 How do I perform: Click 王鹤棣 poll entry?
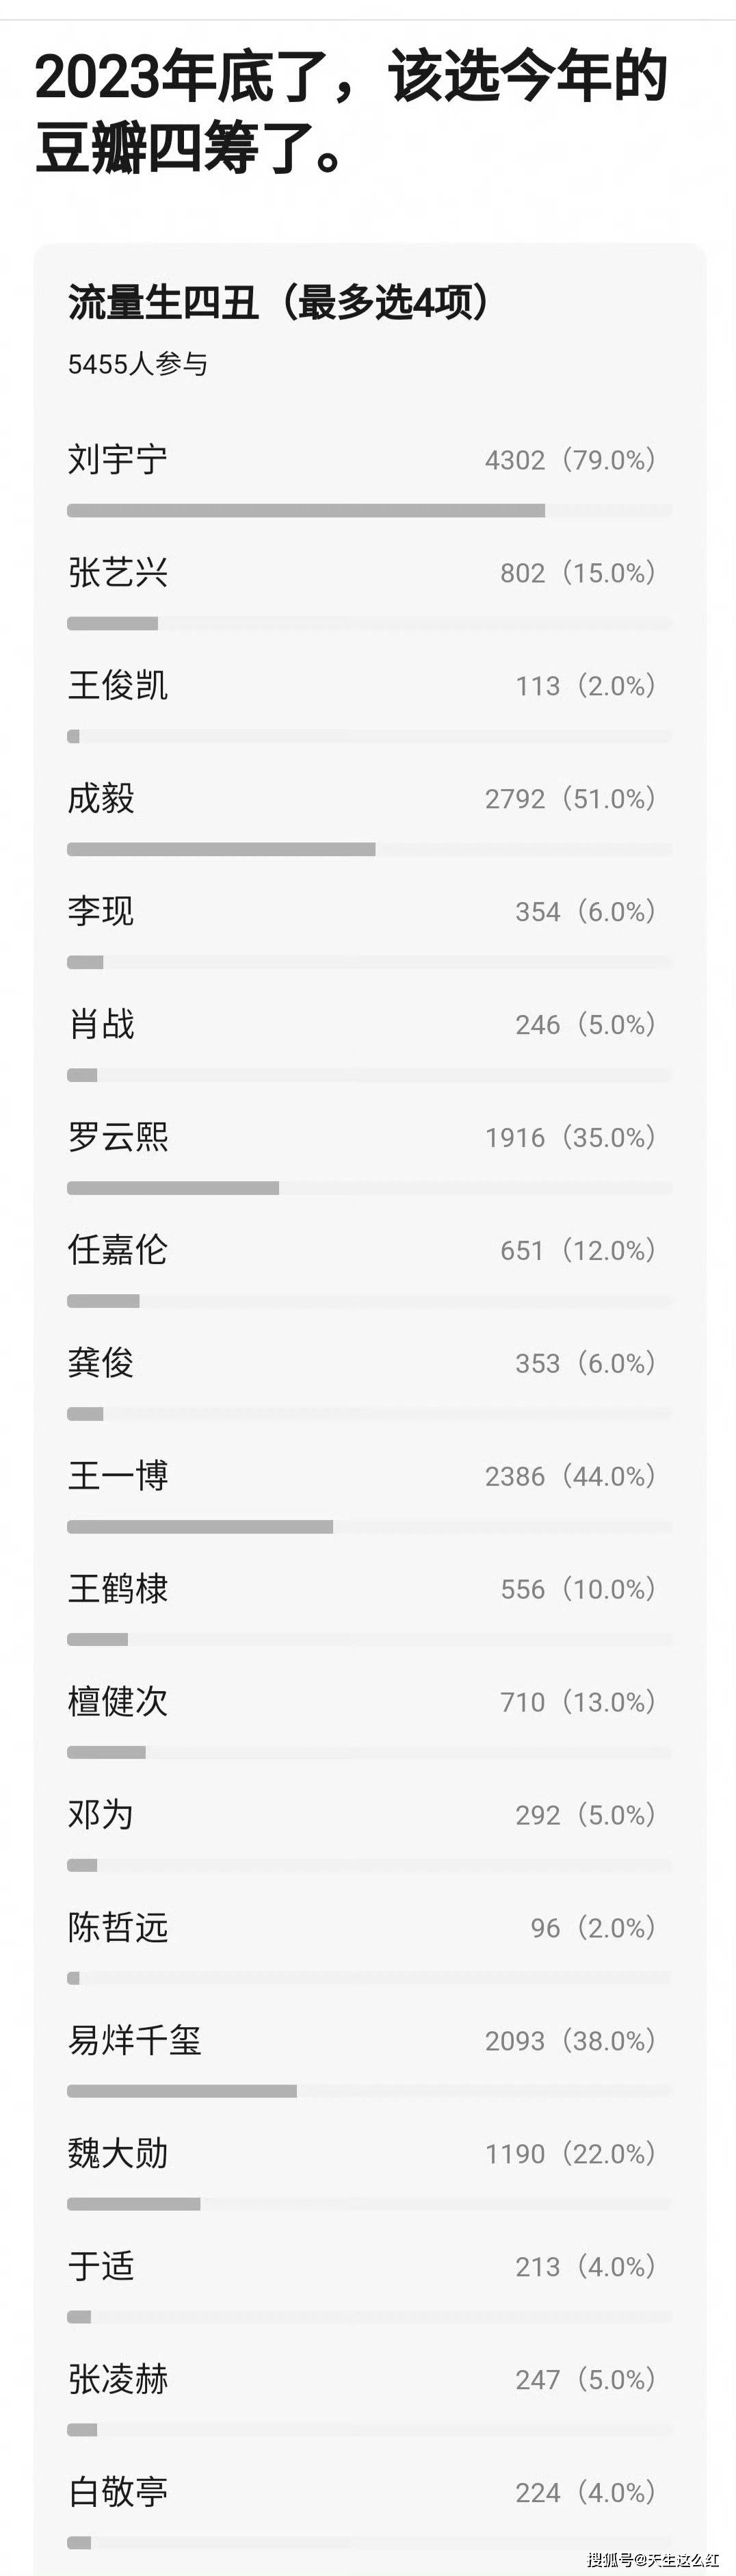pos(118,1589)
